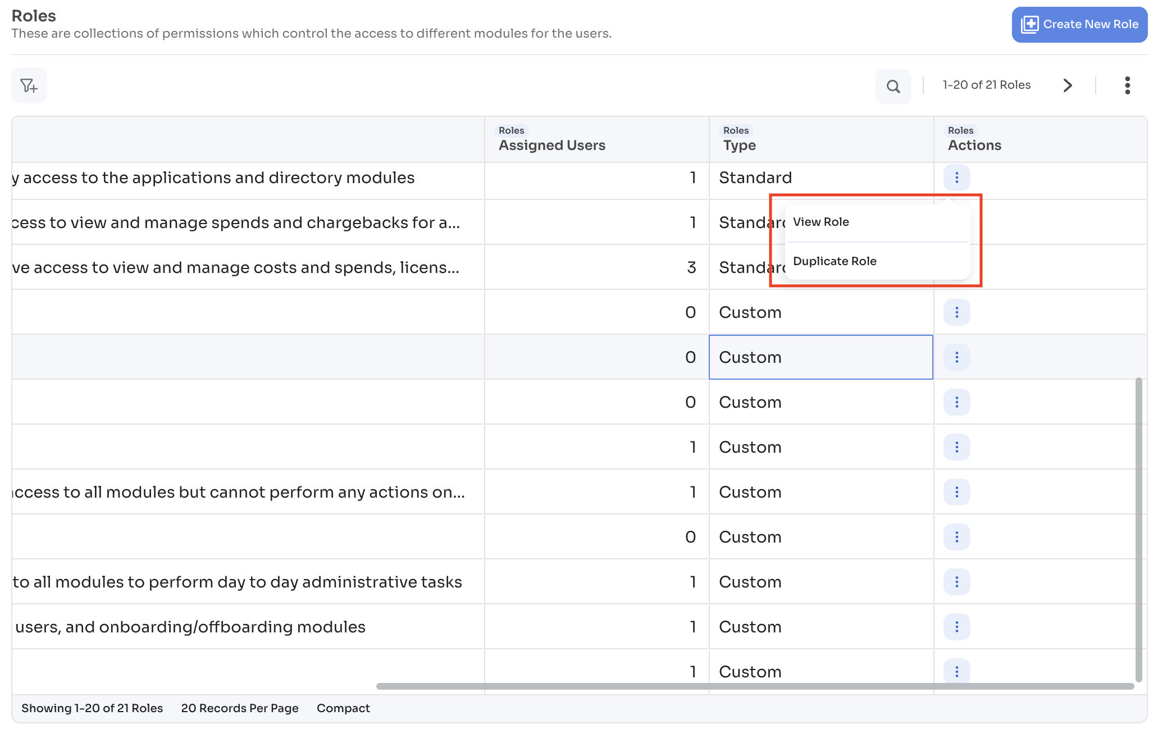Select View Role from popup menu
This screenshot has height=729, width=1158.
point(820,222)
